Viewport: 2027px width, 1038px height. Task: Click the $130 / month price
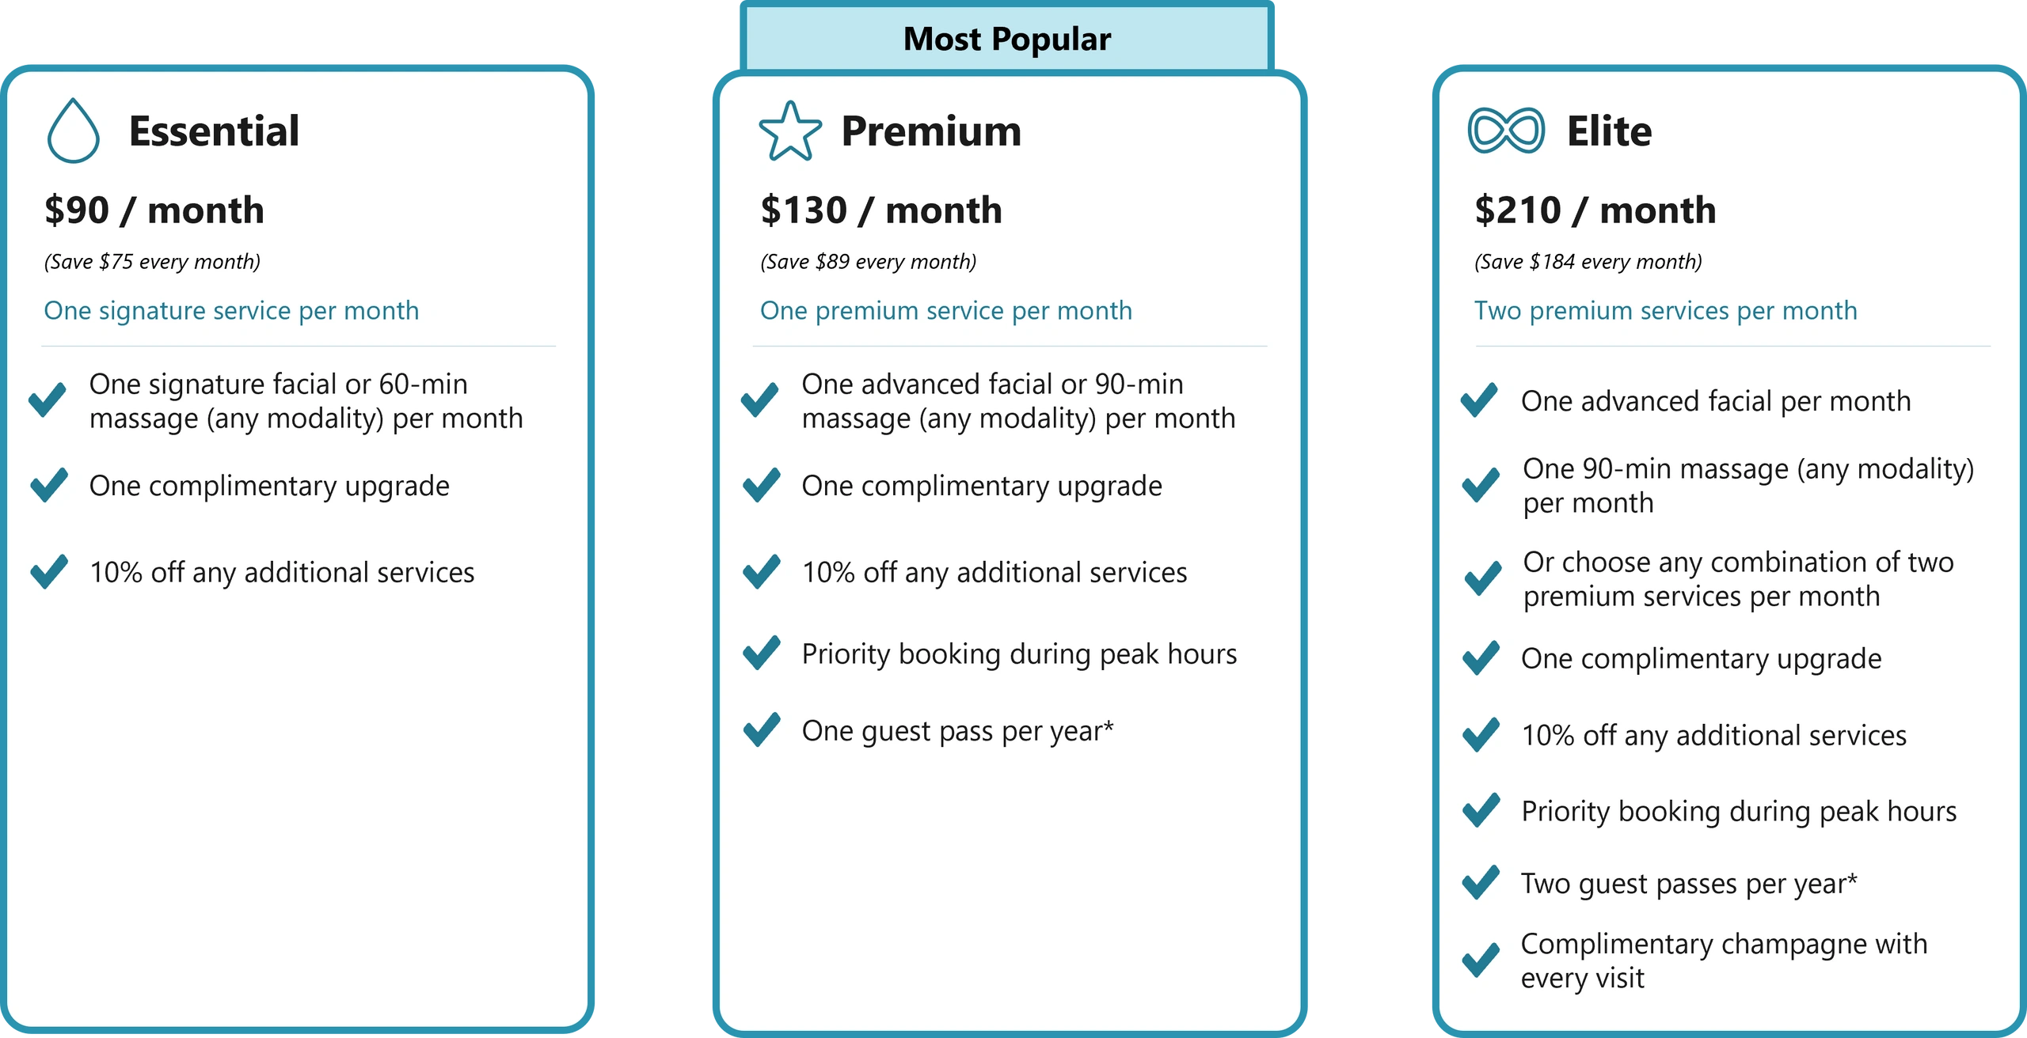pos(881,210)
